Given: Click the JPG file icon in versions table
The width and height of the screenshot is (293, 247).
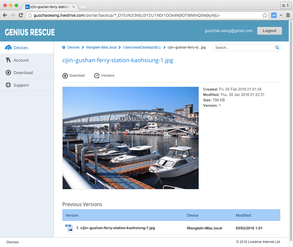Looking at the screenshot, I should click(69, 228).
